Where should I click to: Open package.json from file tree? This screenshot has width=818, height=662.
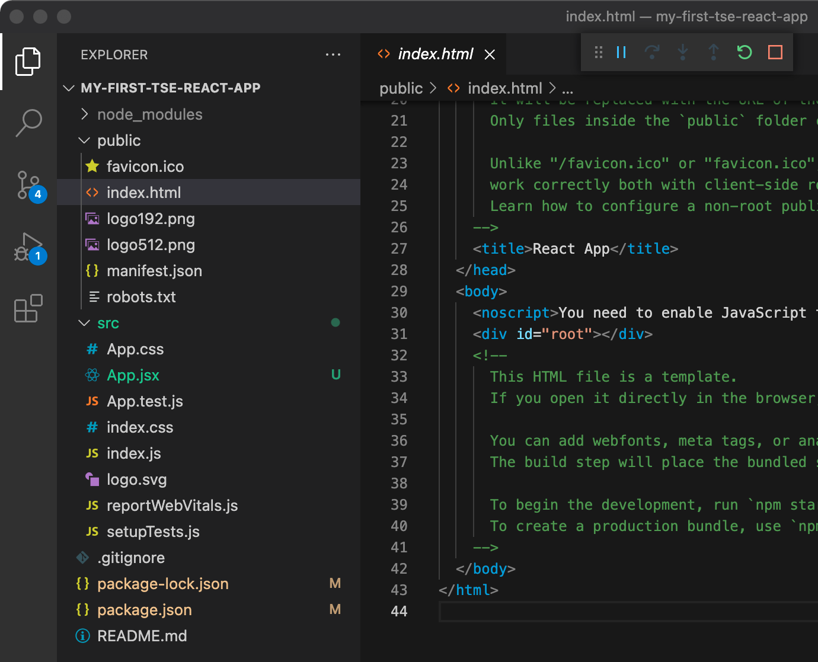144,610
